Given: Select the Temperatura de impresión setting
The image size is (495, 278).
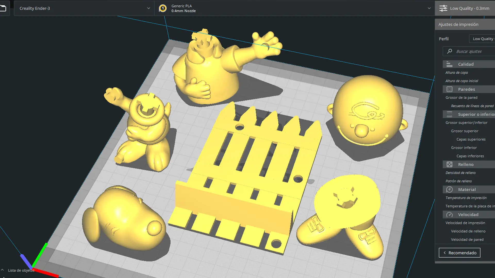Looking at the screenshot, I should point(466,198).
